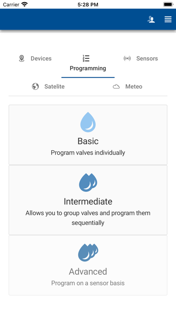
Task: Tap the Satelite globe icon
Action: 35,86
